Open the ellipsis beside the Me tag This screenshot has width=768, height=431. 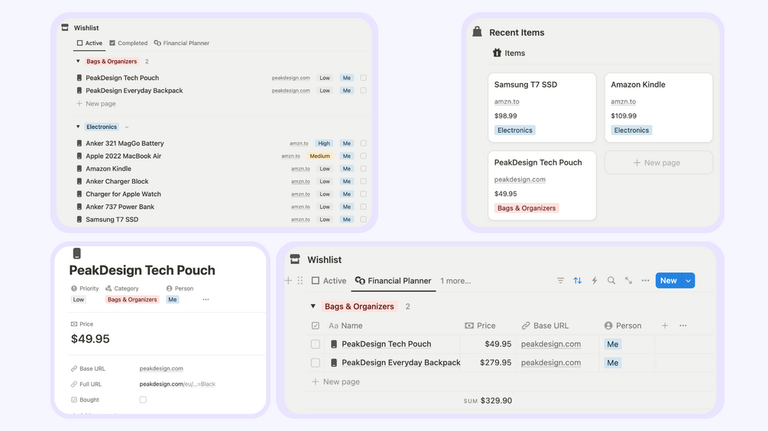(x=206, y=300)
